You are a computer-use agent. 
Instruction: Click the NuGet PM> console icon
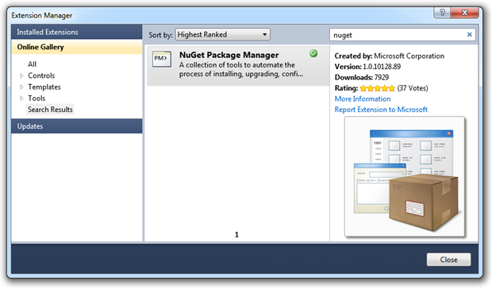tap(162, 59)
